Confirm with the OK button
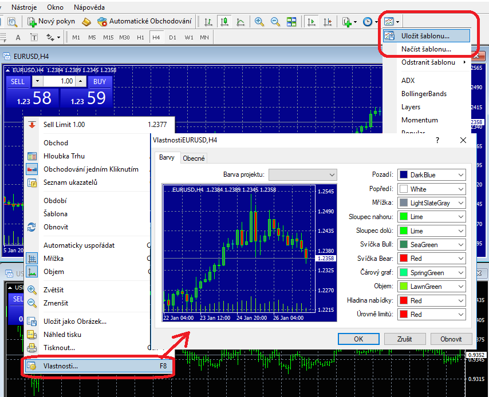Image resolution: width=489 pixels, height=397 pixels. pos(358,339)
